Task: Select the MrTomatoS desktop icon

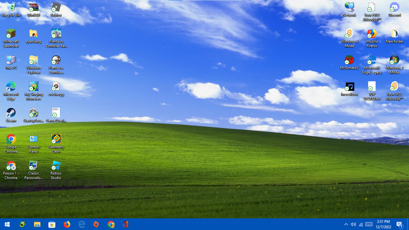Action: (349, 62)
